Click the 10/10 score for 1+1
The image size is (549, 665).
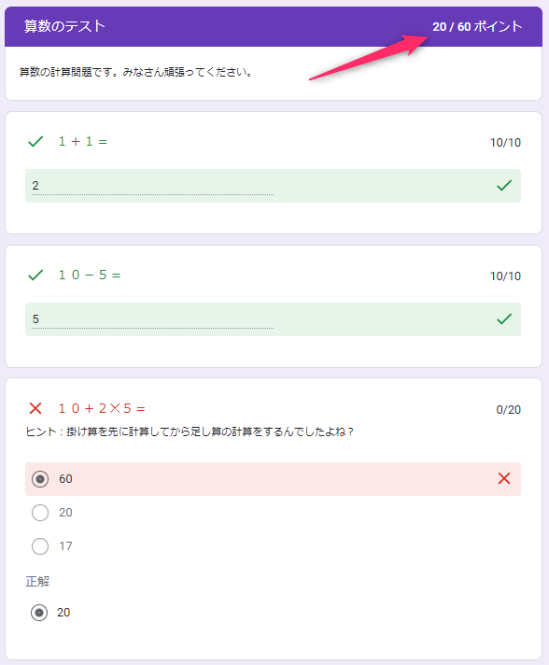[x=505, y=143]
